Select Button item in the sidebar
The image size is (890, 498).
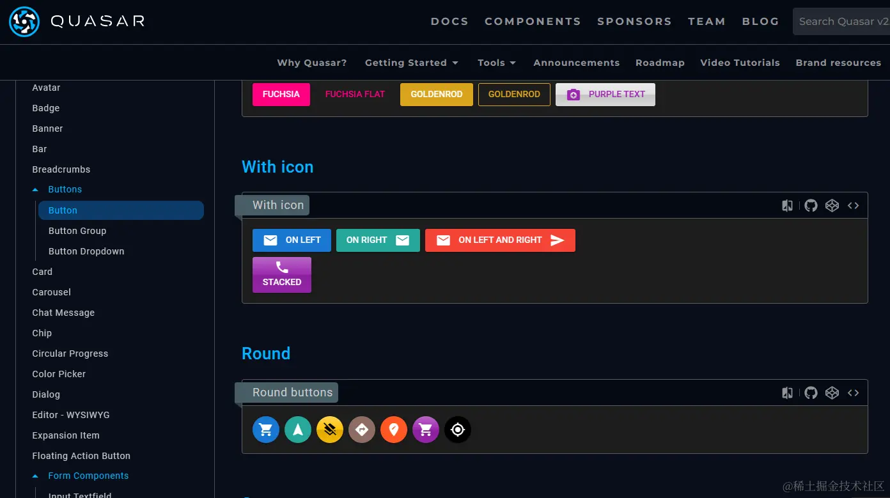pos(121,210)
